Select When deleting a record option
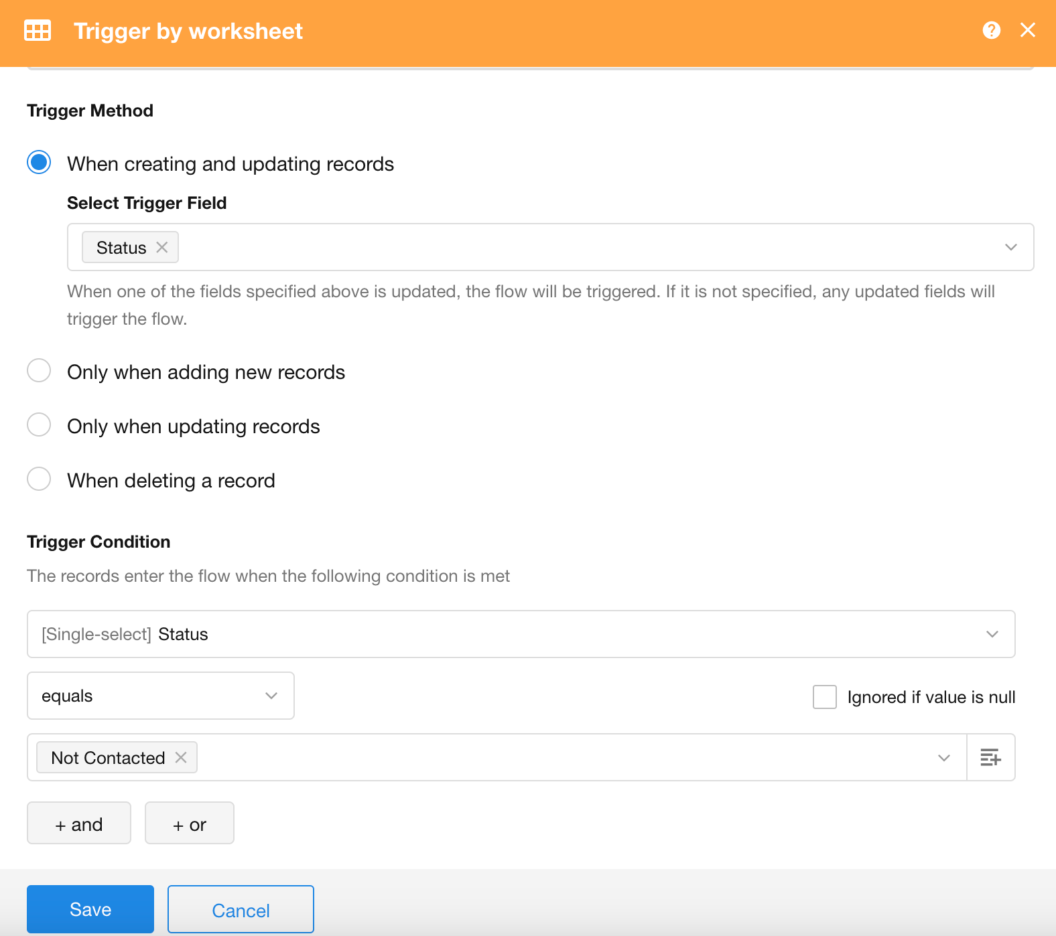1056x936 pixels. pyautogui.click(x=39, y=479)
